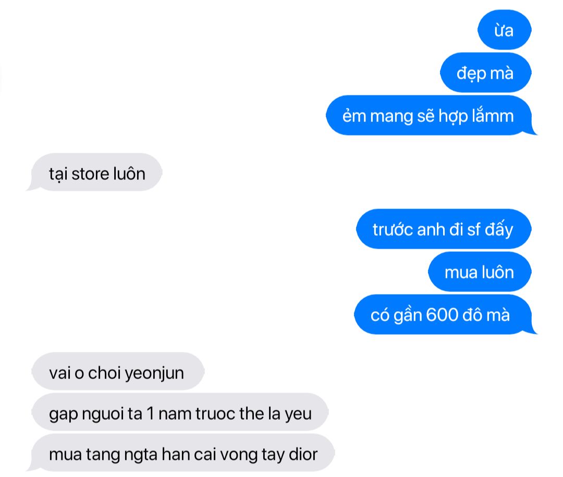Select the 'vai o choi yeonjun' bubble
Image resolution: width=563 pixels, height=477 pixels.
(x=118, y=371)
